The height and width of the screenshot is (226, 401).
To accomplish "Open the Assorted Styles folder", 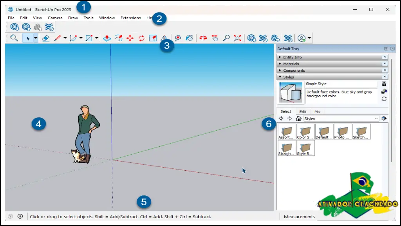I will click(x=287, y=132).
